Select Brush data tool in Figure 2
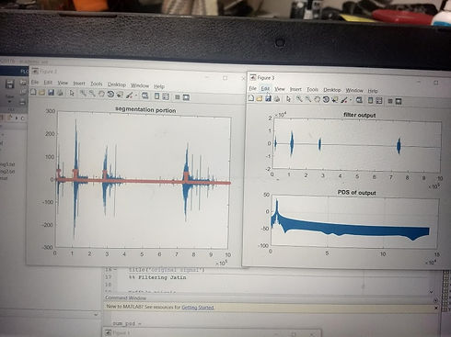451x337 pixels. 129,95
